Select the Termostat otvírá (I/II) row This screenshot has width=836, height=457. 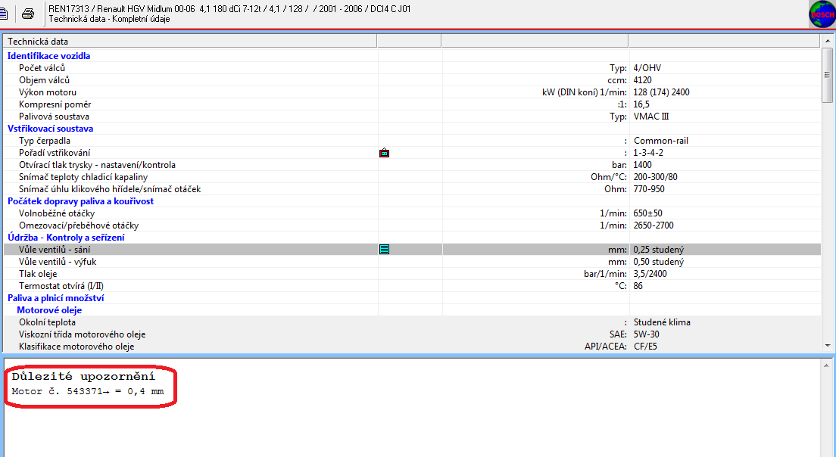point(412,286)
